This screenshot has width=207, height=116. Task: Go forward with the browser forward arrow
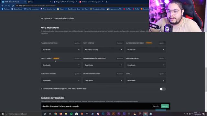coord(6,6)
